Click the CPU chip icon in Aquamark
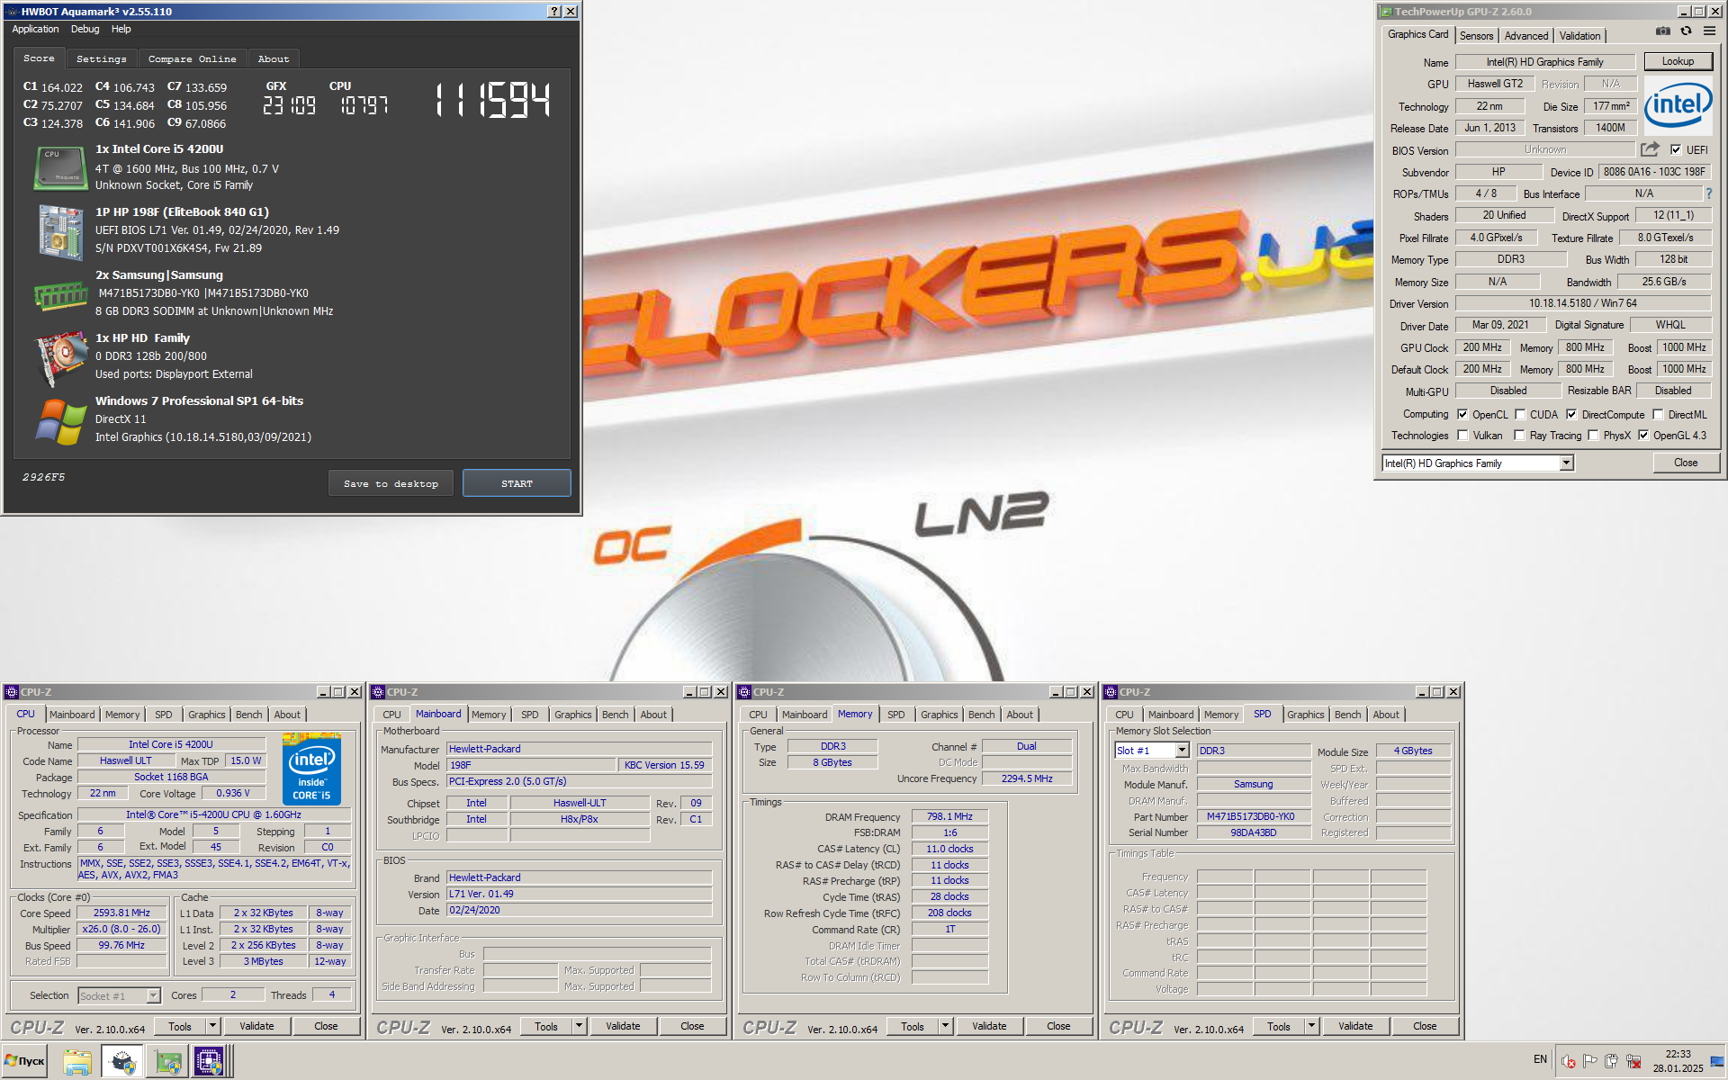The image size is (1728, 1080). coord(60,168)
